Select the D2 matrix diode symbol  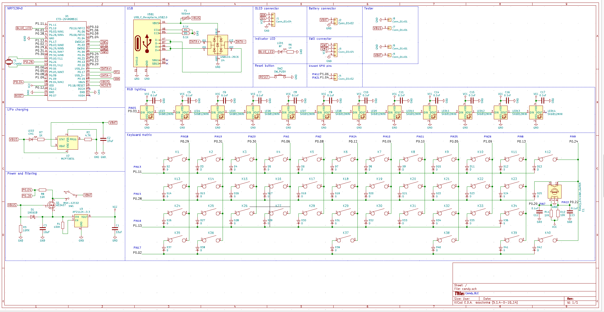point(164,168)
